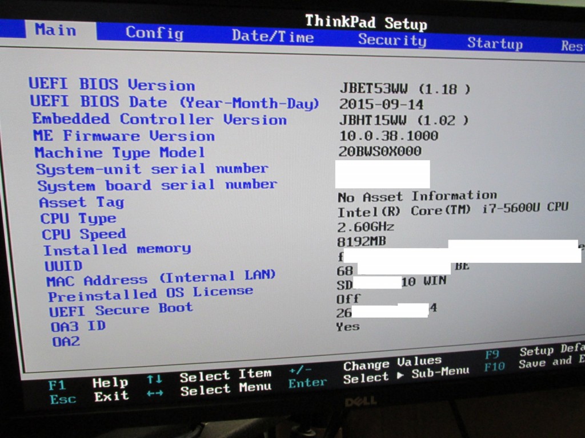585x438 pixels.
Task: Click the machine type value 20BWS0X000
Action: click(380, 151)
